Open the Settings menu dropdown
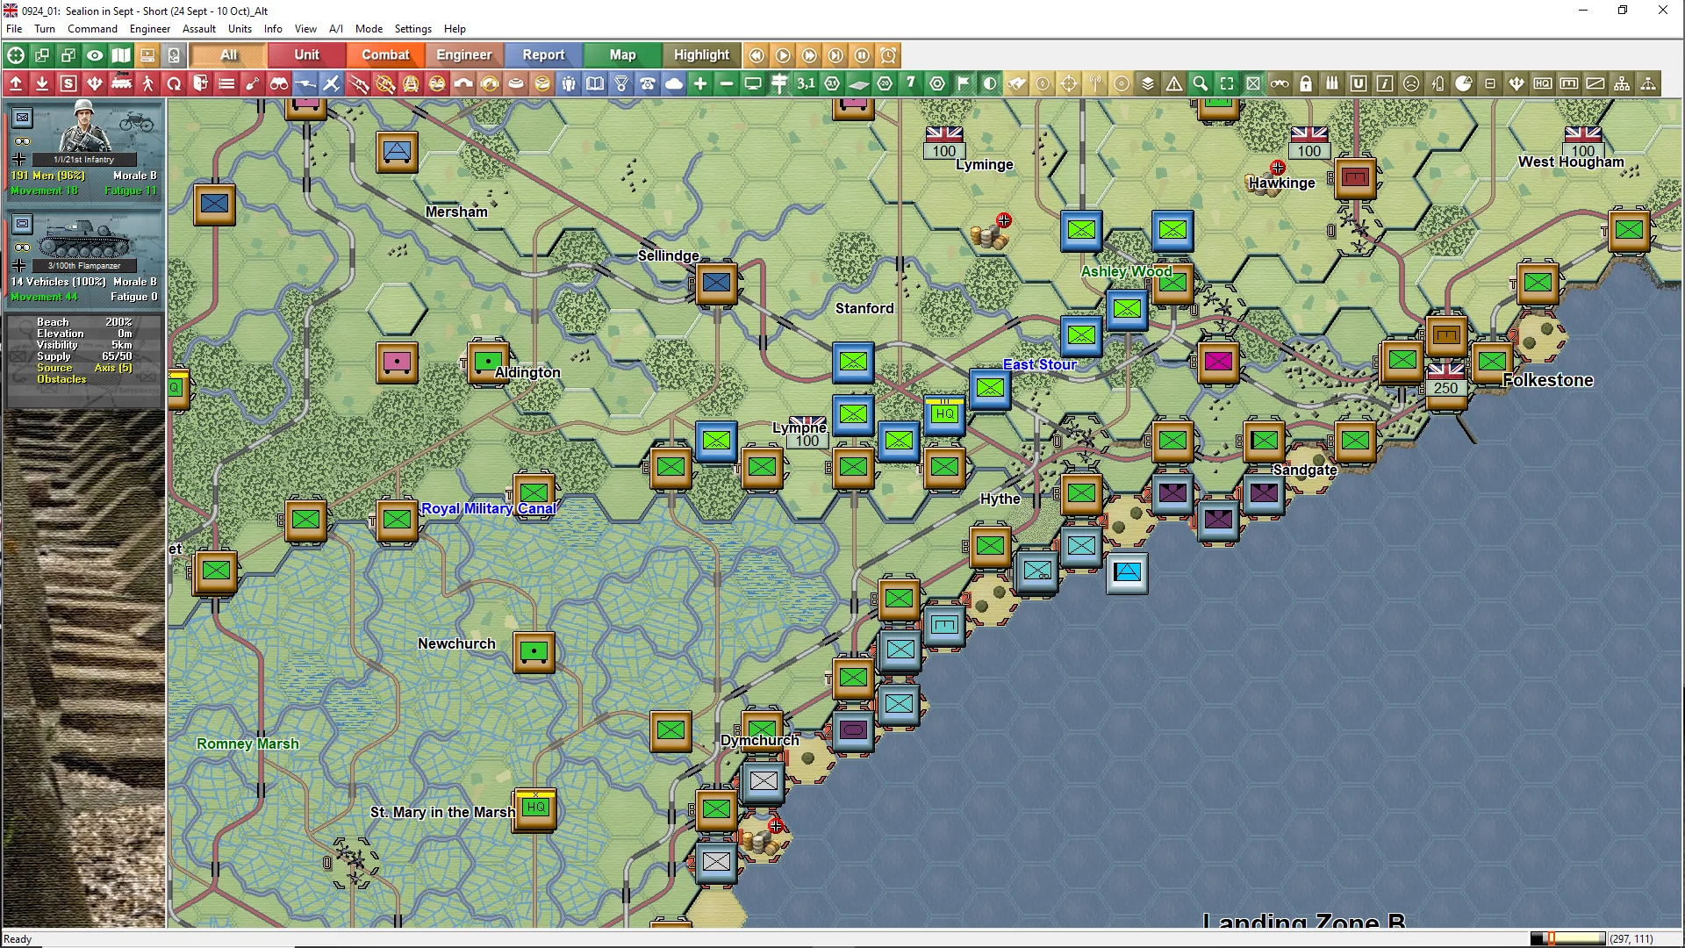This screenshot has width=1685, height=948. (x=412, y=29)
